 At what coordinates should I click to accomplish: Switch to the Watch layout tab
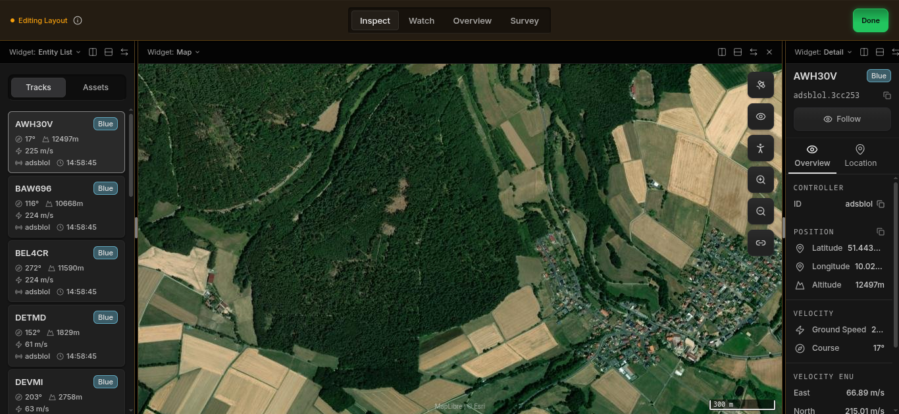pyautogui.click(x=421, y=20)
